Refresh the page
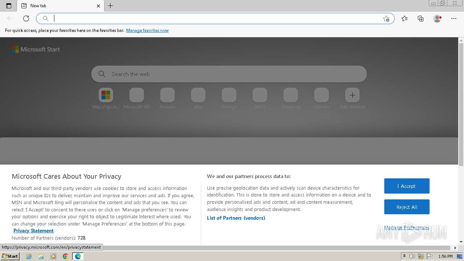Viewport: 464px width, 261px height. pyautogui.click(x=26, y=18)
